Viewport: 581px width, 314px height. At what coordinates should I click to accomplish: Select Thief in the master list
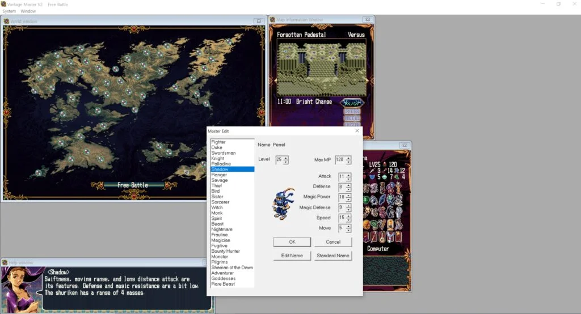click(x=232, y=185)
